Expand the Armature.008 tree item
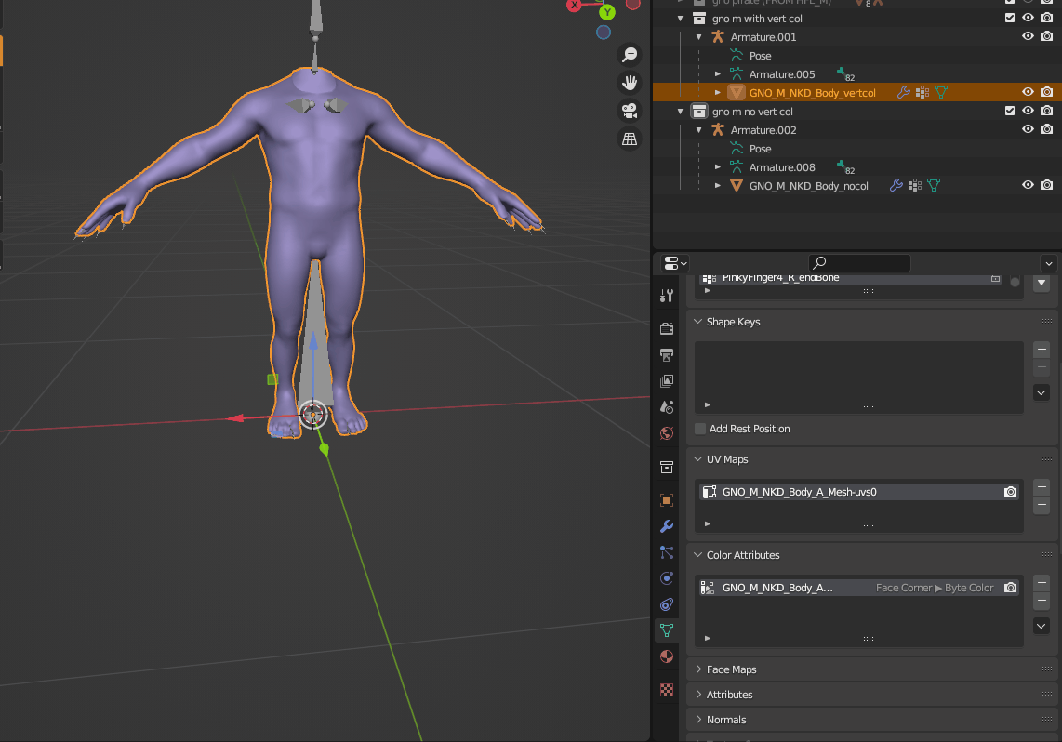 point(718,166)
